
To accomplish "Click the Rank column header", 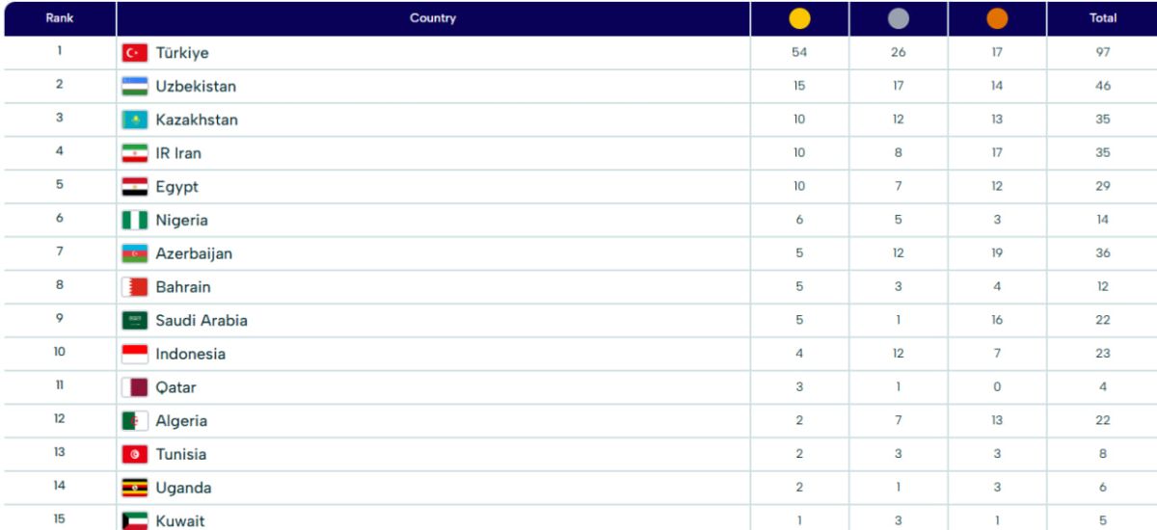I will pyautogui.click(x=59, y=18).
